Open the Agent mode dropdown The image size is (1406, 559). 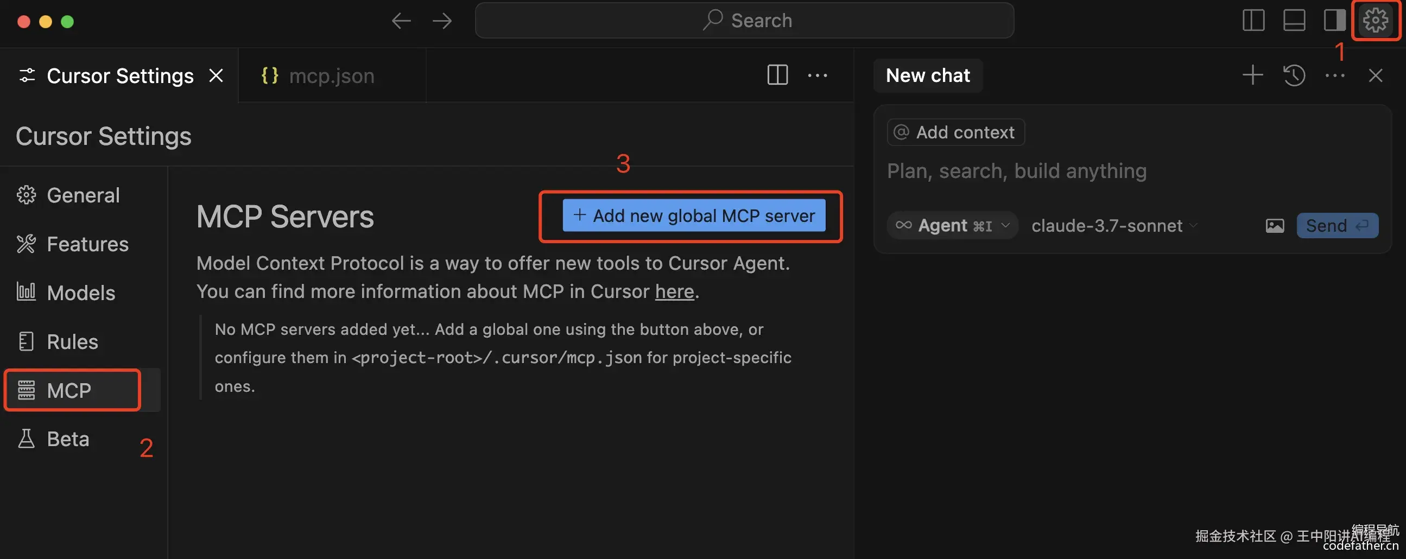(952, 225)
